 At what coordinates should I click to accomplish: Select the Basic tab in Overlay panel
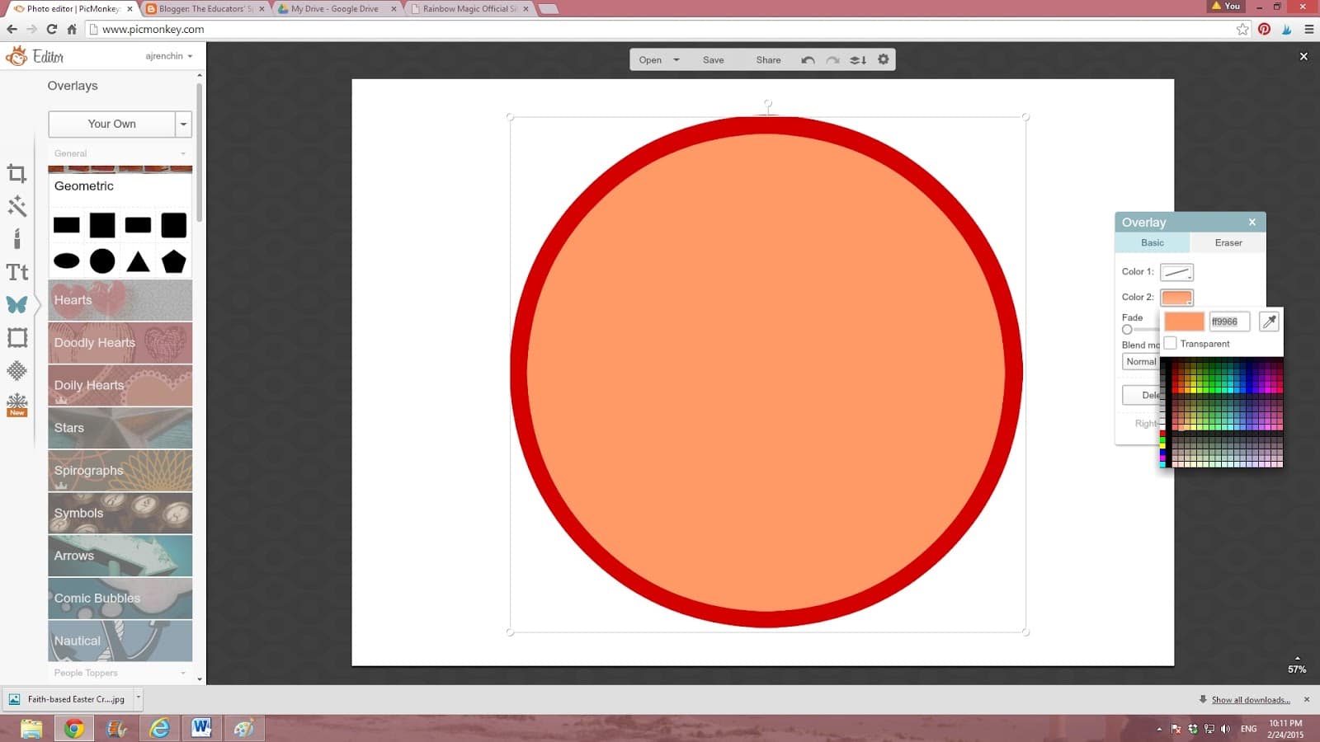point(1152,242)
